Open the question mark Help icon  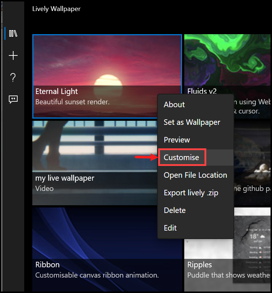(13, 77)
